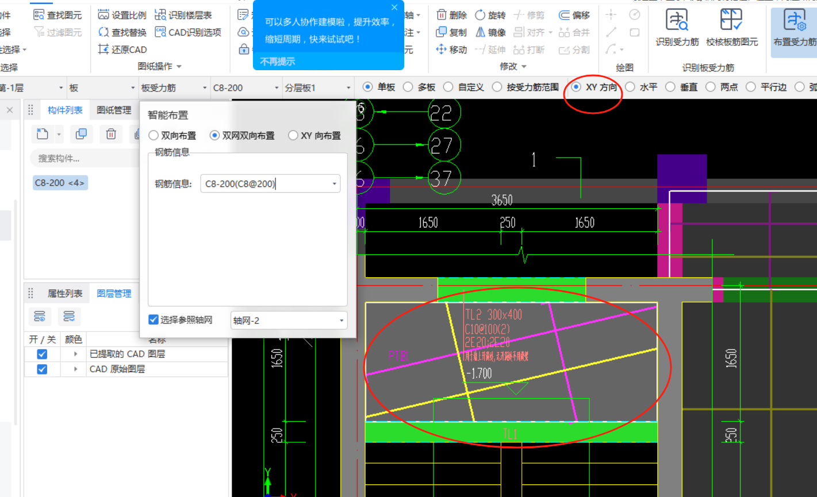817x497 pixels.
Task: Choose the 旋转 rotate tool
Action: (x=490, y=15)
